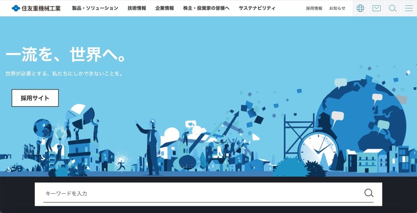
Task: Click the 一流を、世界へ。 headline
Action: coord(65,55)
